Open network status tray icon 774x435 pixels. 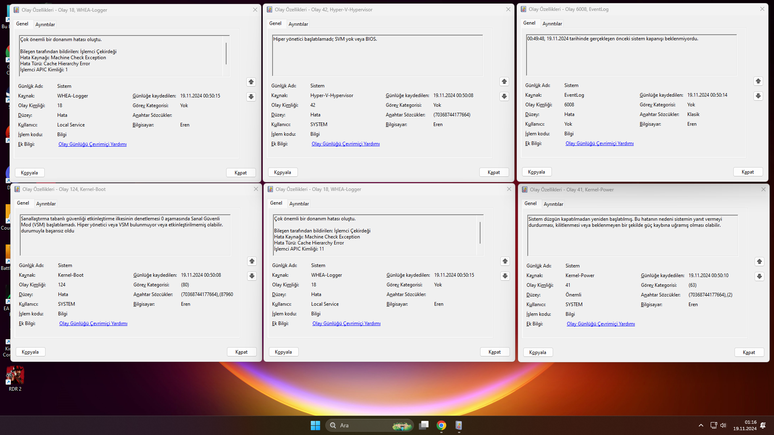714,425
